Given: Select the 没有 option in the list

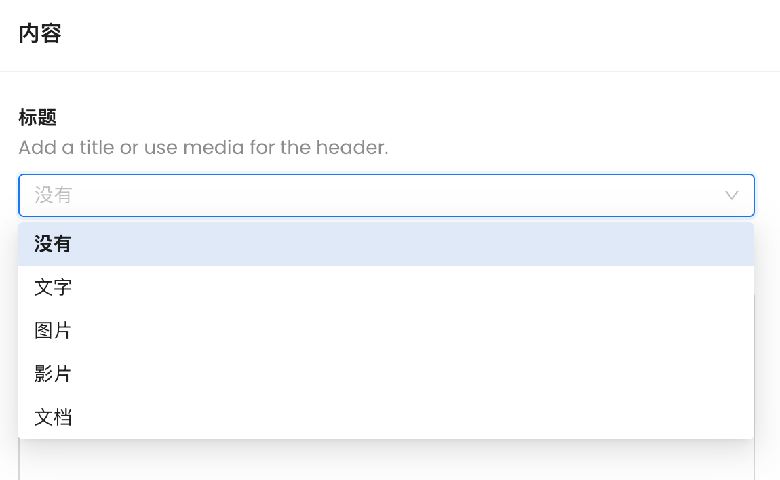Looking at the screenshot, I should coord(53,244).
